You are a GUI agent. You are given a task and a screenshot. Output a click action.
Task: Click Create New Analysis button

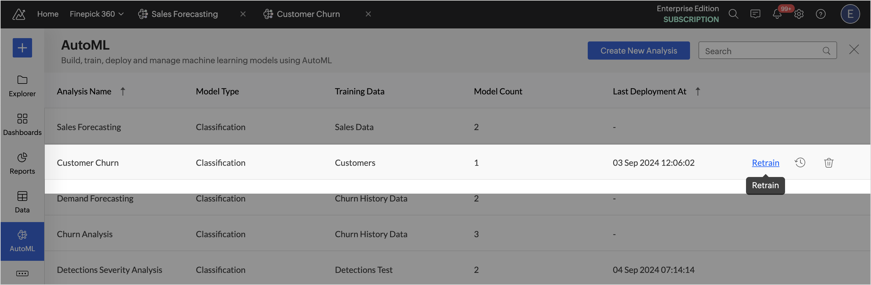click(x=639, y=51)
